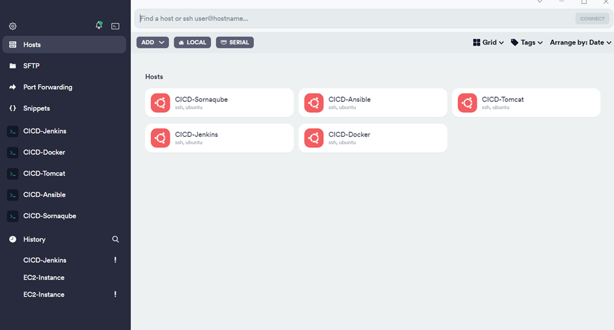Image resolution: width=614 pixels, height=330 pixels.
Task: Click terminal icon beside CICD-Jenkins session
Action: click(x=12, y=131)
